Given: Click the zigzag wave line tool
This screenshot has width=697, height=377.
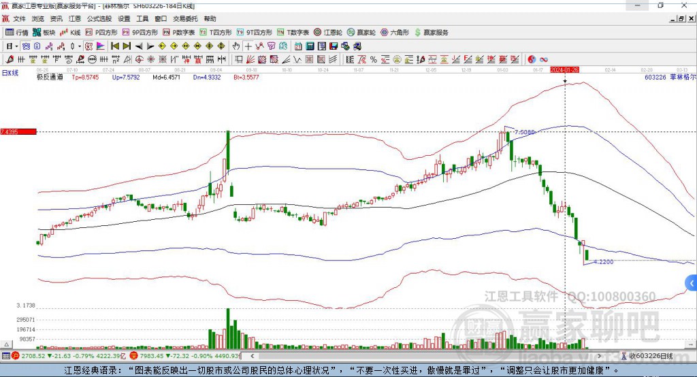Looking at the screenshot, I should [x=297, y=59].
